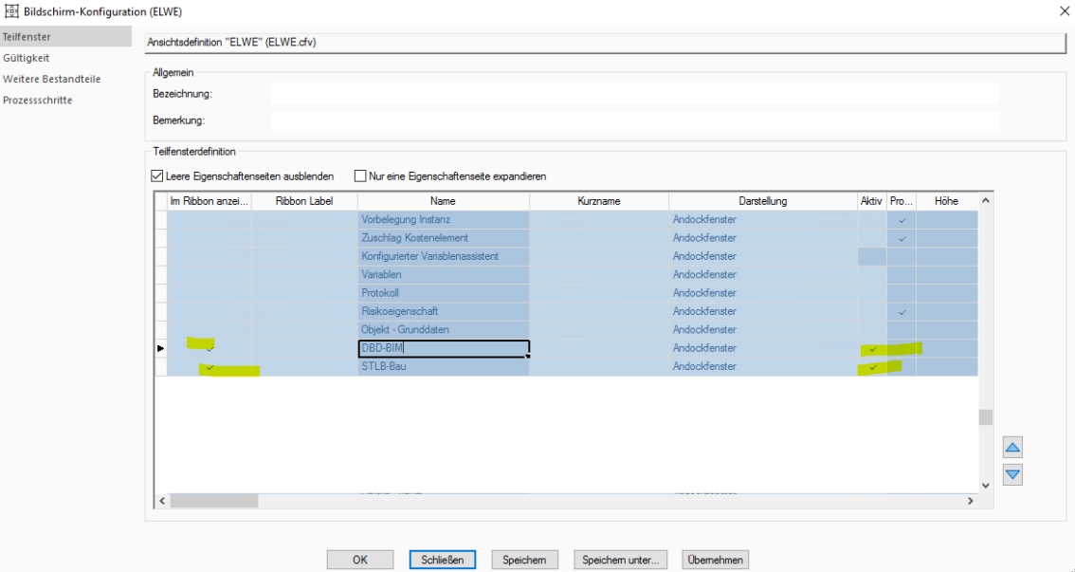Enable 'Nur eine Eigenschaftenseite expandieren' checkbox

(x=360, y=176)
